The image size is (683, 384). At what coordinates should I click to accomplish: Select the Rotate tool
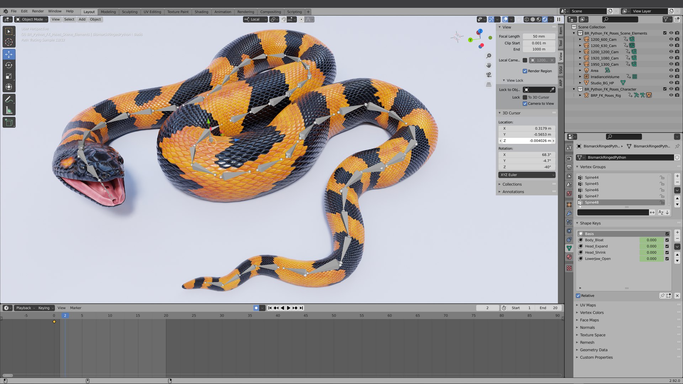tap(9, 65)
